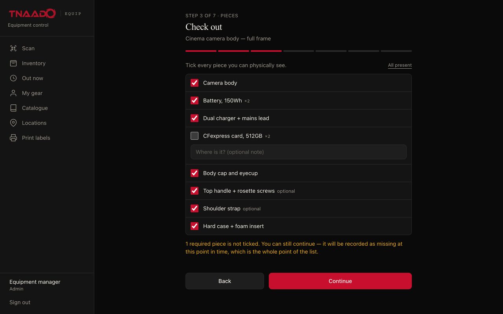Screen dimensions: 503x314
Task: Click the fourth step progress segment
Action: tap(299, 51)
